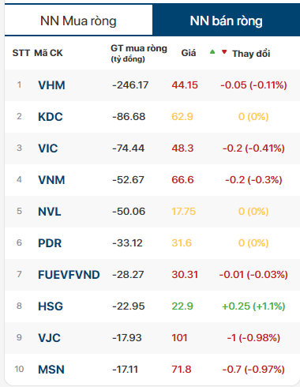Click the GT mua ròng column header

point(139,54)
